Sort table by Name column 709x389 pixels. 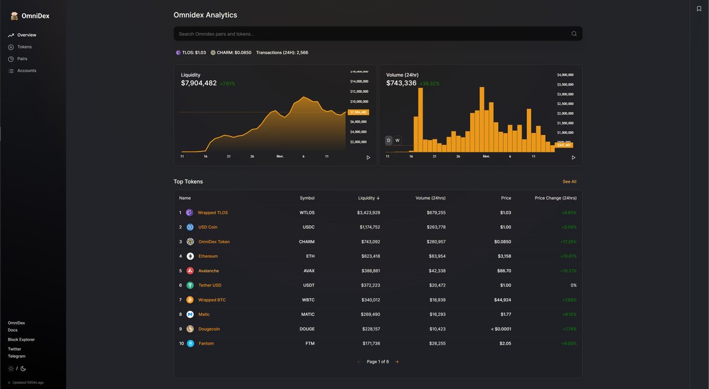pos(185,198)
